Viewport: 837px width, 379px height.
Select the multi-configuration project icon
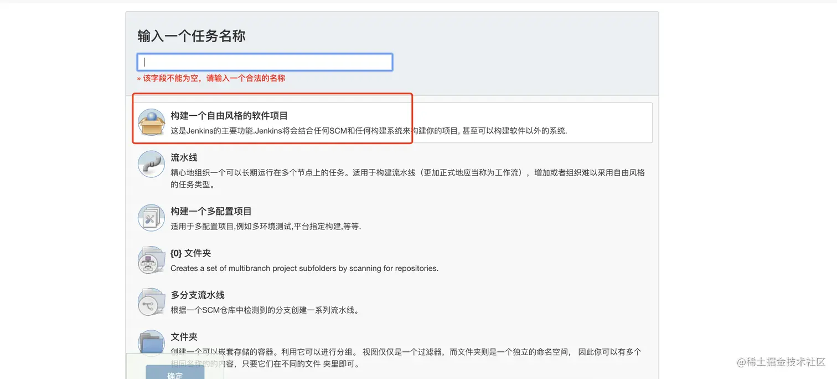click(x=151, y=218)
